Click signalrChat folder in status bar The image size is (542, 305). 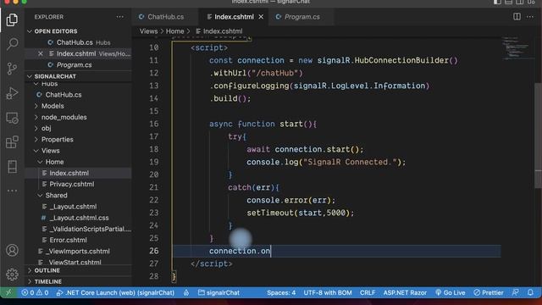tap(218, 292)
